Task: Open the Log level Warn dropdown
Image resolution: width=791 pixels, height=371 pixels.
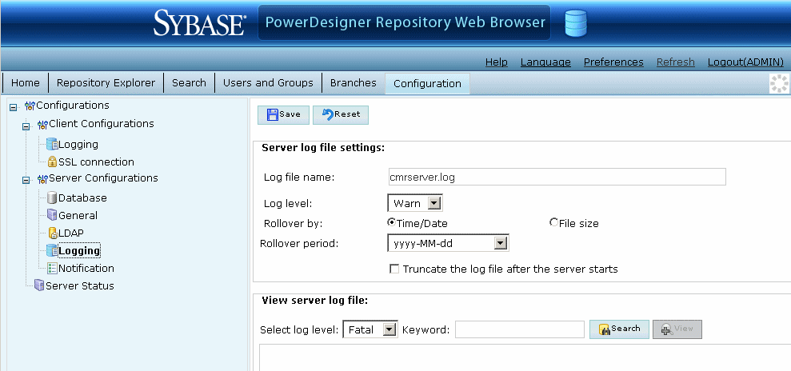Action: pyautogui.click(x=433, y=204)
